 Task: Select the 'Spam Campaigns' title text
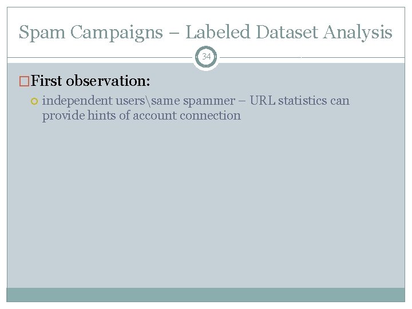pos(91,33)
